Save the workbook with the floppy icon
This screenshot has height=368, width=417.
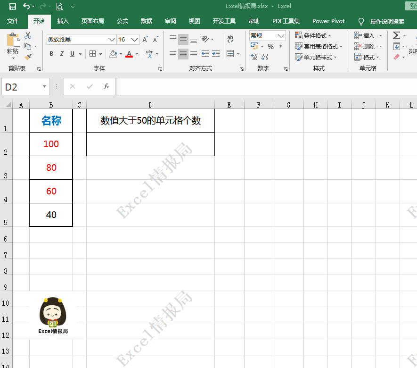click(13, 7)
